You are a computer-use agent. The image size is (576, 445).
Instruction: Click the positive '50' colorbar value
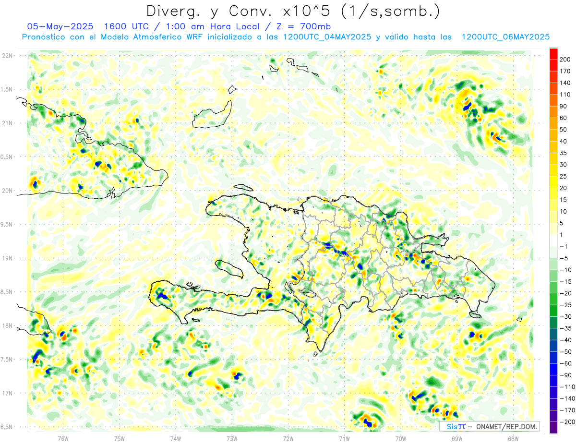tap(564, 130)
